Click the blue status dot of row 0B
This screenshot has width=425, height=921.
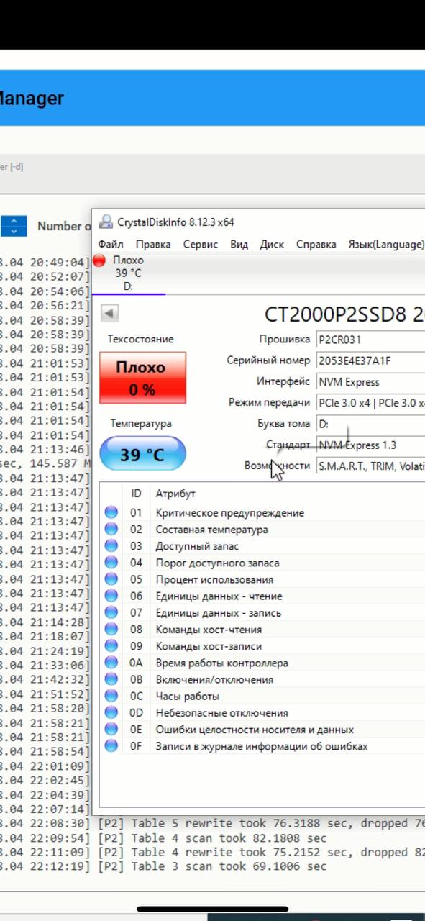[111, 679]
